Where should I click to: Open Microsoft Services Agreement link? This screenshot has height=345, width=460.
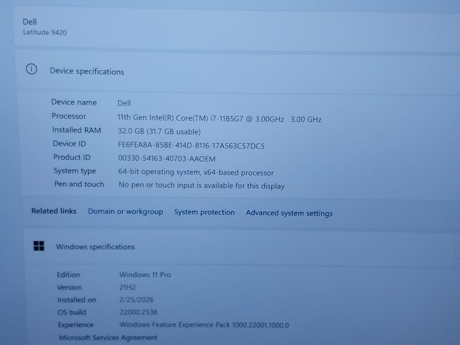[108, 338]
